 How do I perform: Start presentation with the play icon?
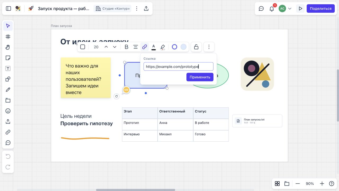coord(300,8)
